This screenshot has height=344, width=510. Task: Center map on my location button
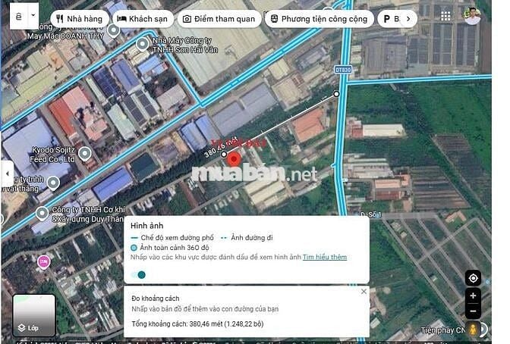coord(473,278)
